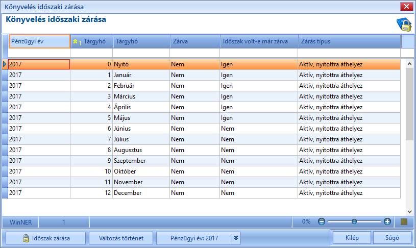
Task: Click the Tárgyhó month name column header
Action: [142, 41]
